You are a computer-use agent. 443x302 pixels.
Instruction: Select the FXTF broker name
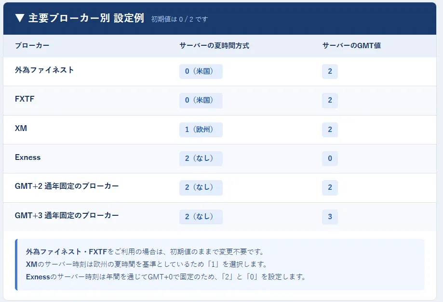click(x=25, y=99)
